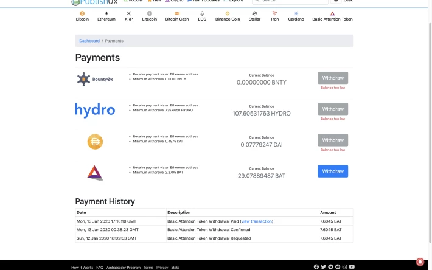
Task: Click 'Basic Attention Token Withdrawal Confirmed' cell
Action: tap(209, 229)
